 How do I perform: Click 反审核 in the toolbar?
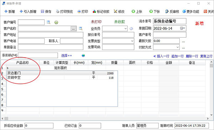[x=172, y=12]
